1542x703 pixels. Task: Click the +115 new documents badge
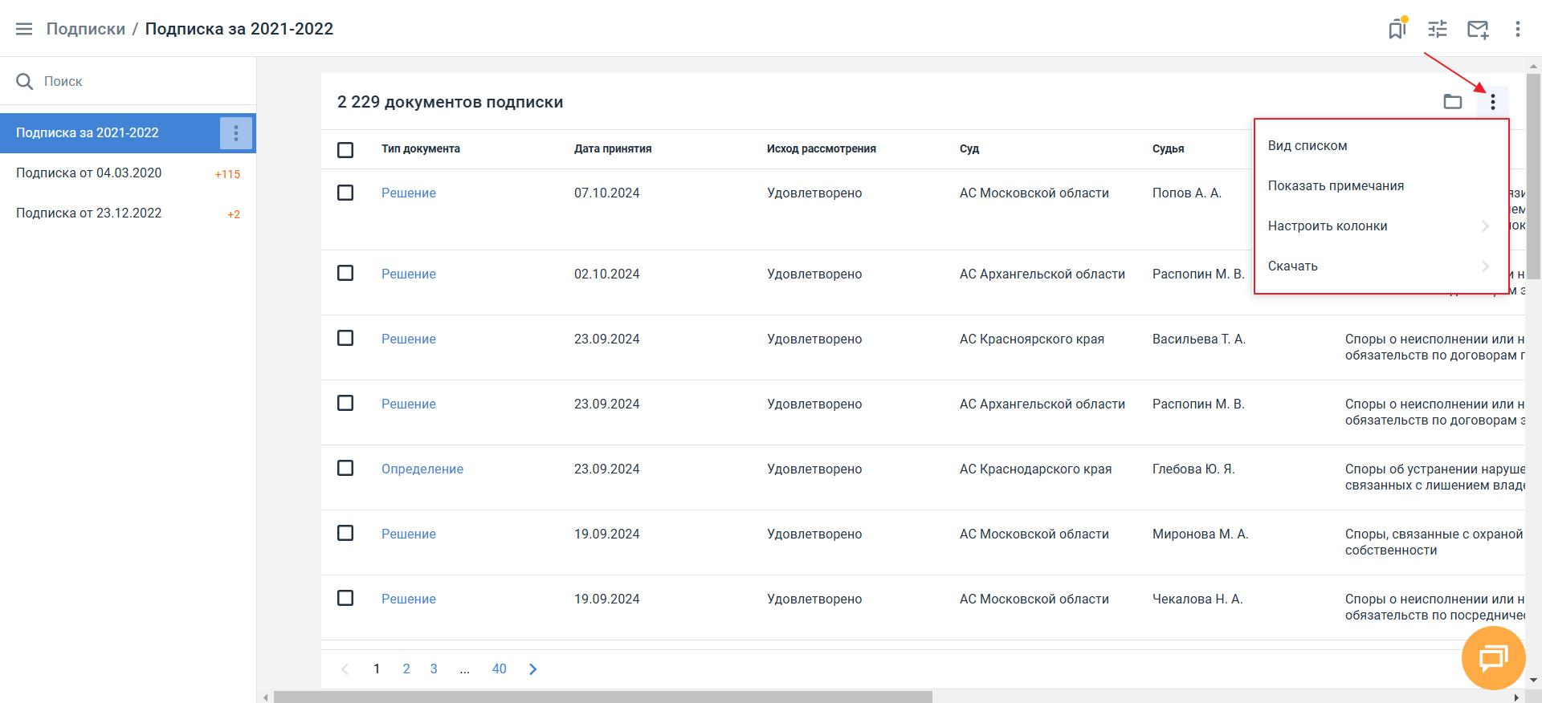[x=227, y=174]
